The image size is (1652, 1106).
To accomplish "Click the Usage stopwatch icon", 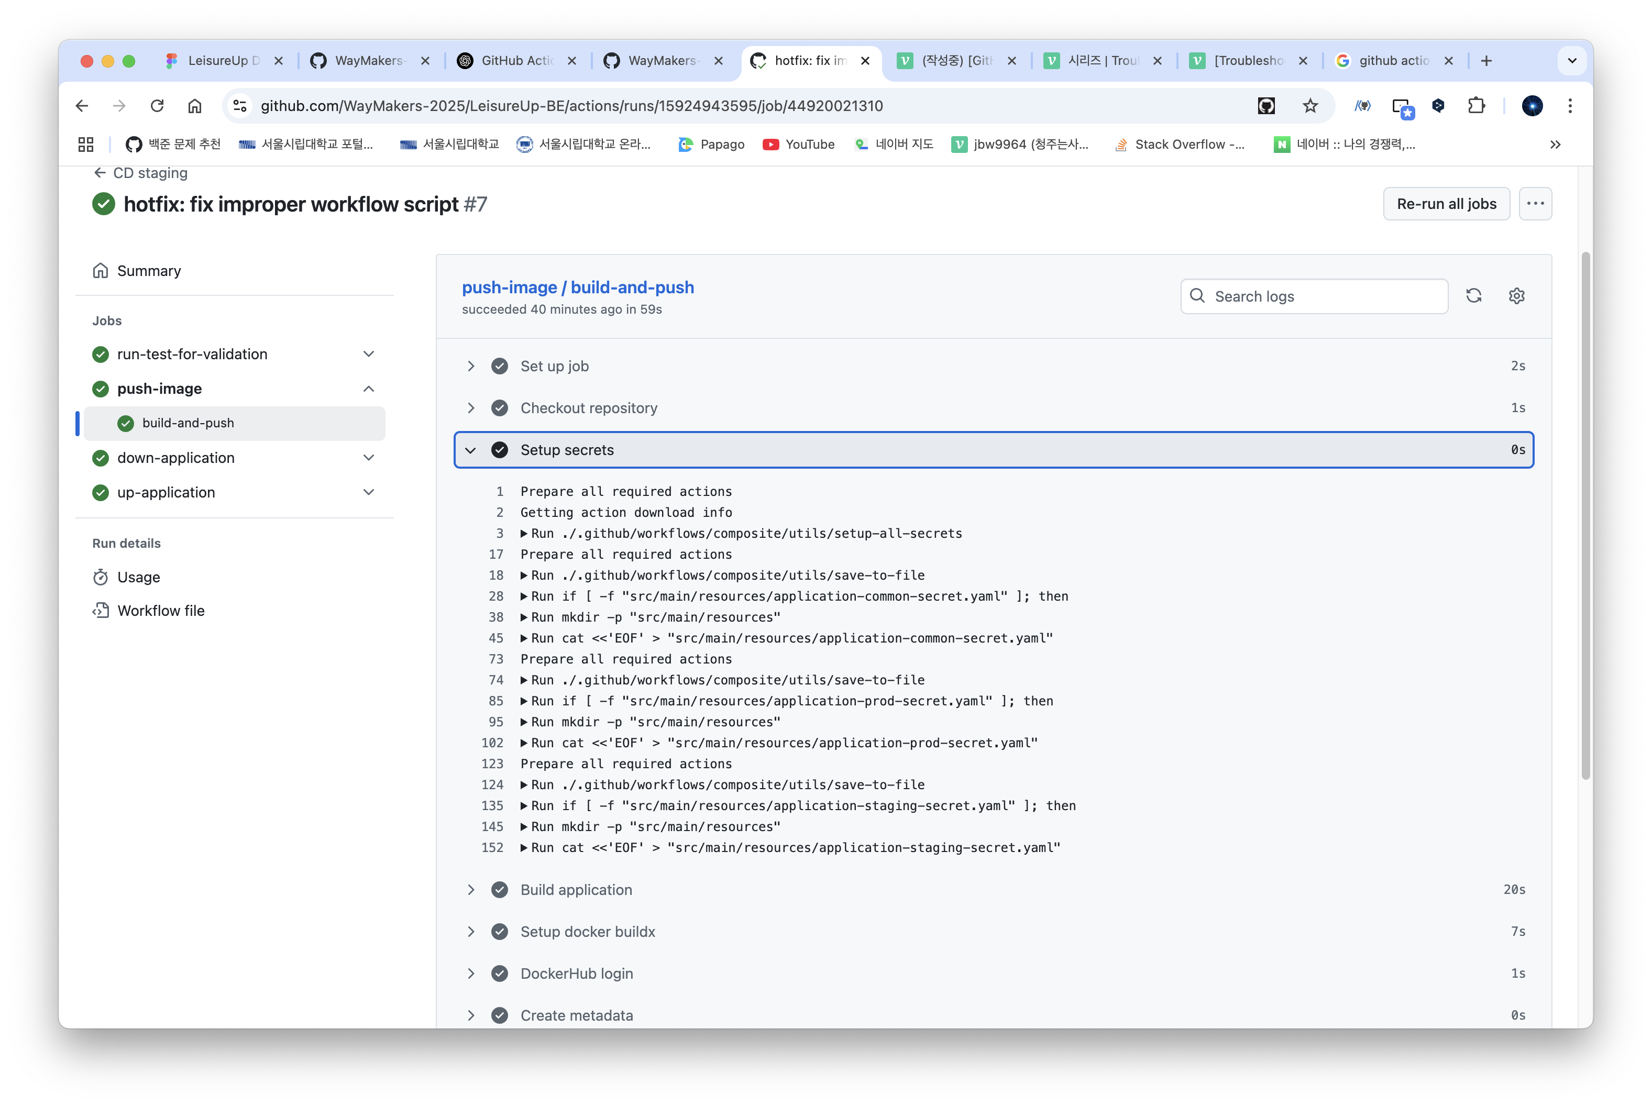I will pos(101,577).
